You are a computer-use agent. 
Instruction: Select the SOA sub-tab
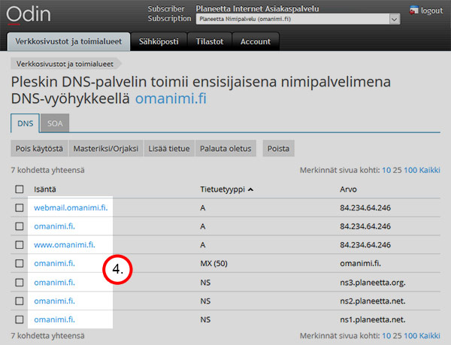[55, 123]
